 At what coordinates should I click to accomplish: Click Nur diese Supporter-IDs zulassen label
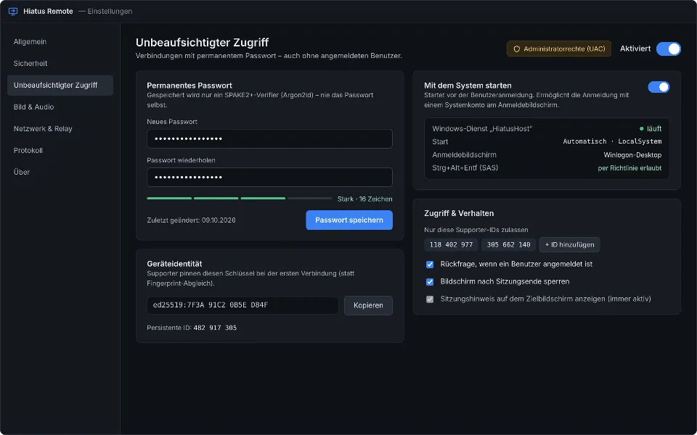(476, 230)
